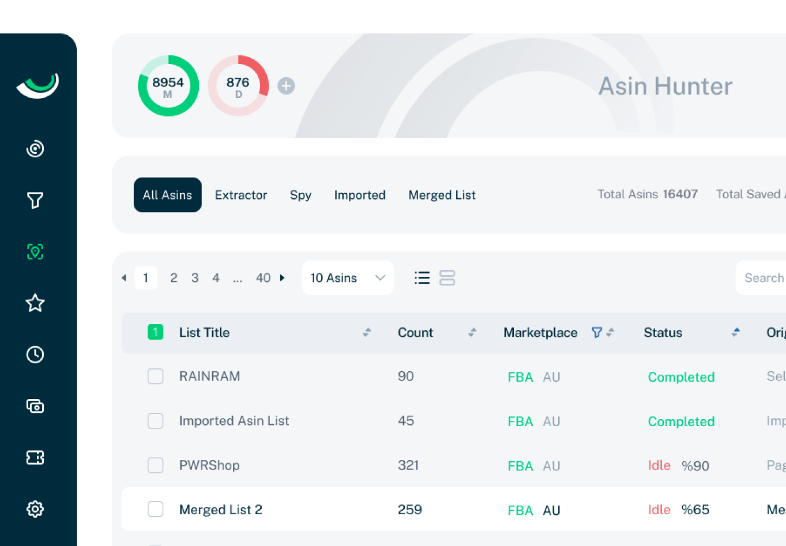Sort by the Marketplace column arrows

(x=611, y=332)
